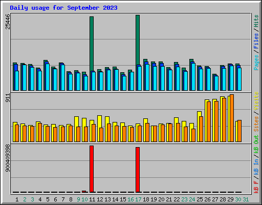
Task: Click day label 7 on the x-axis
Action: [x=63, y=199]
